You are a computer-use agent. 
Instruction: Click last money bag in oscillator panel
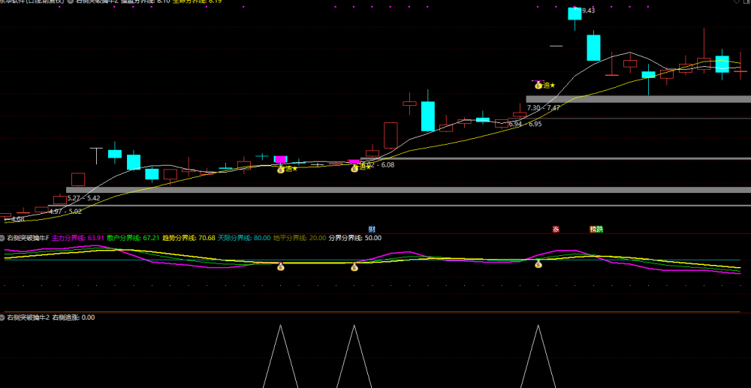click(x=538, y=264)
